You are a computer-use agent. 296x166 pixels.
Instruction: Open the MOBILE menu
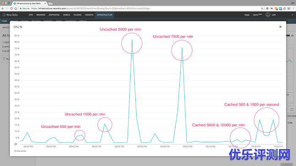67,15
